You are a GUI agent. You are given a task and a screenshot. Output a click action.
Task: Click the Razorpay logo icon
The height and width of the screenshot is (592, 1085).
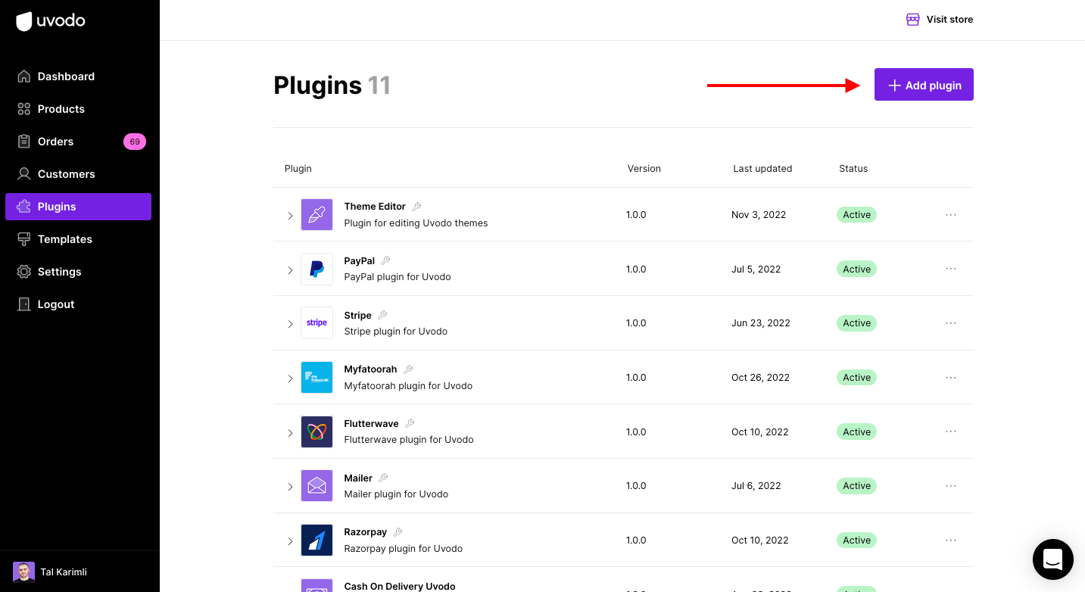point(316,540)
